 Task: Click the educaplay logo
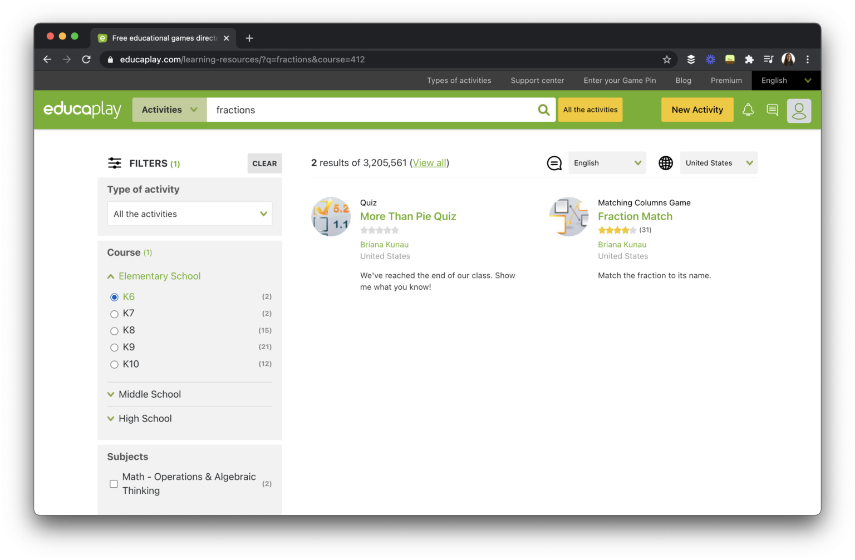coord(82,110)
